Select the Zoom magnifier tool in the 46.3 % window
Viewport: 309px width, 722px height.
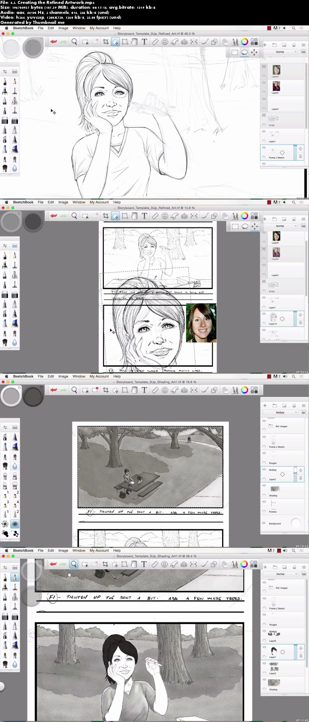(x=74, y=42)
